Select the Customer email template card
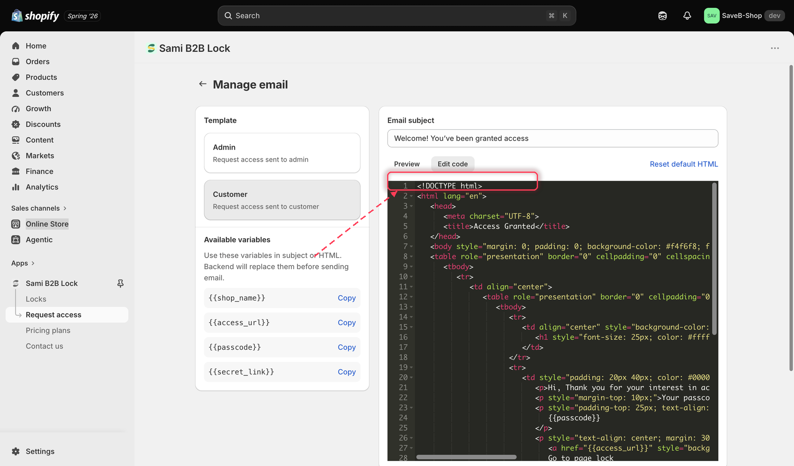The height and width of the screenshot is (466, 794). click(282, 200)
